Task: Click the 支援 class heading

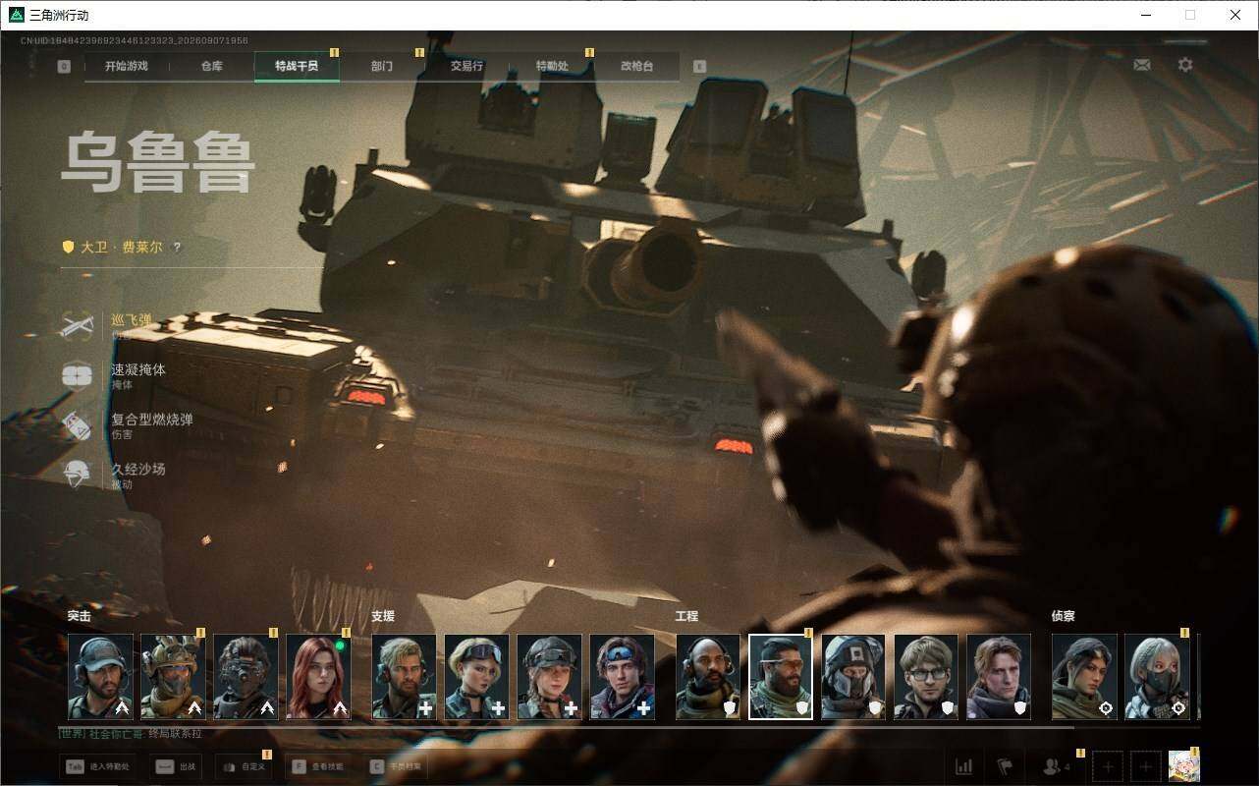Action: pos(383,616)
